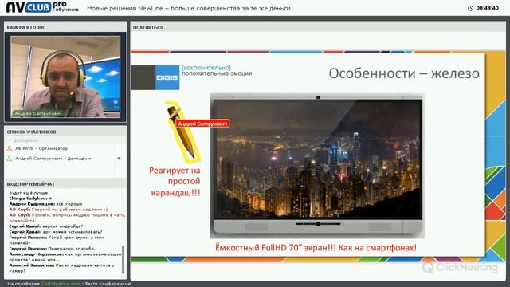Viewport: 510px width, 287px height.
Task: Click the slogan положительные эмоции on the slide
Action: point(217,73)
